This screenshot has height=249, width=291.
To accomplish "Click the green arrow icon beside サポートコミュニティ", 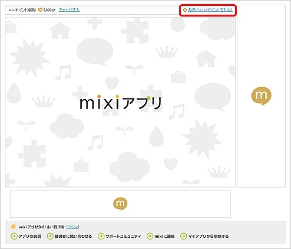I will [x=101, y=236].
